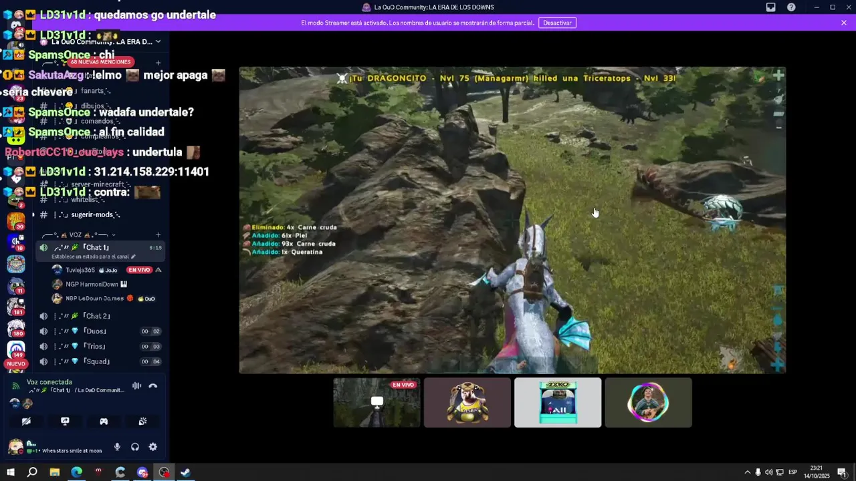
Task: Open the Windows Start menu
Action: click(x=10, y=472)
